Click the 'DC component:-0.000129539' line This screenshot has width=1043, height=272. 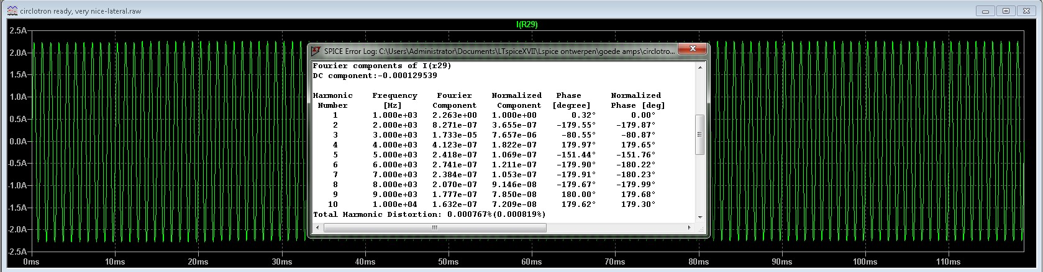(375, 76)
